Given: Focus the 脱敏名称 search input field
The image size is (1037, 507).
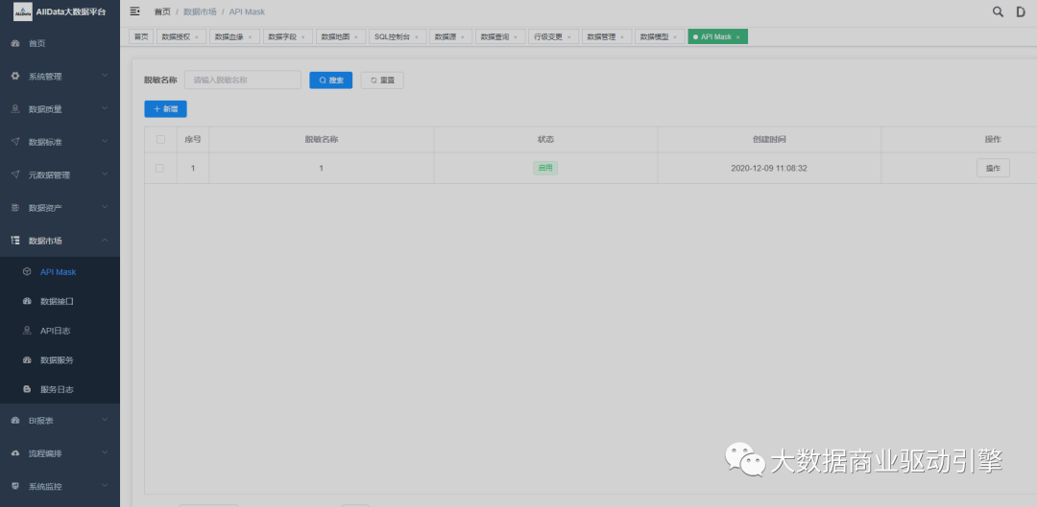Looking at the screenshot, I should [242, 81].
